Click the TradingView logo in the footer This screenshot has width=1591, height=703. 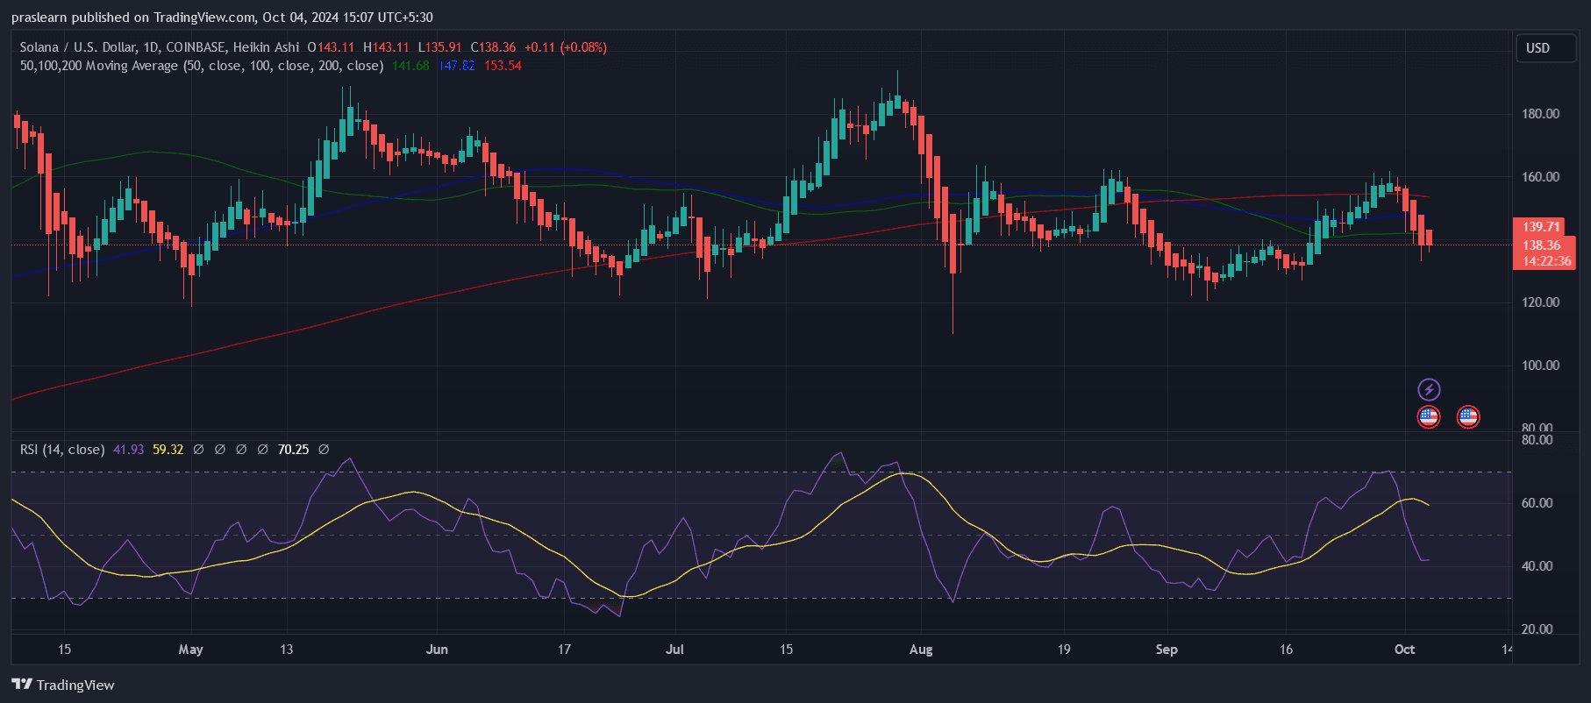(x=63, y=685)
